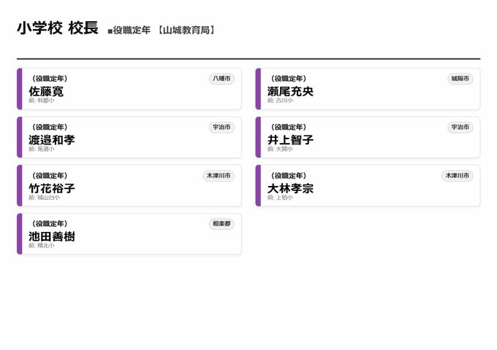Click the 宇治市 tag on 井上智子's card
This screenshot has height=350, width=497.
[460, 127]
